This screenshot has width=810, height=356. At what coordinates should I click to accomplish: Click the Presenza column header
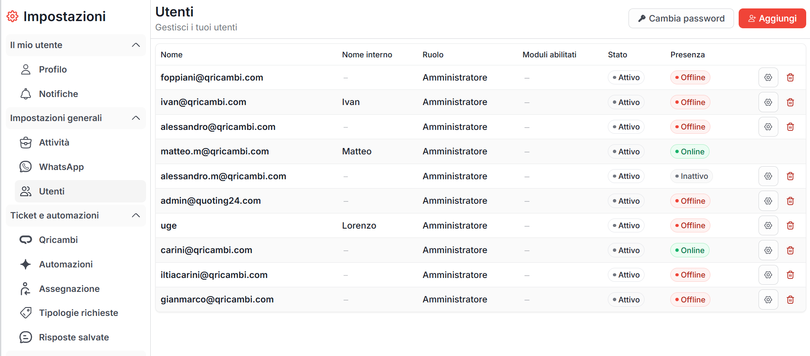pyautogui.click(x=687, y=55)
